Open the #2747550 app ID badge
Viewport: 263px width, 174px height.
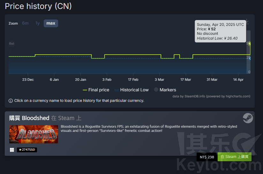(x=27, y=150)
